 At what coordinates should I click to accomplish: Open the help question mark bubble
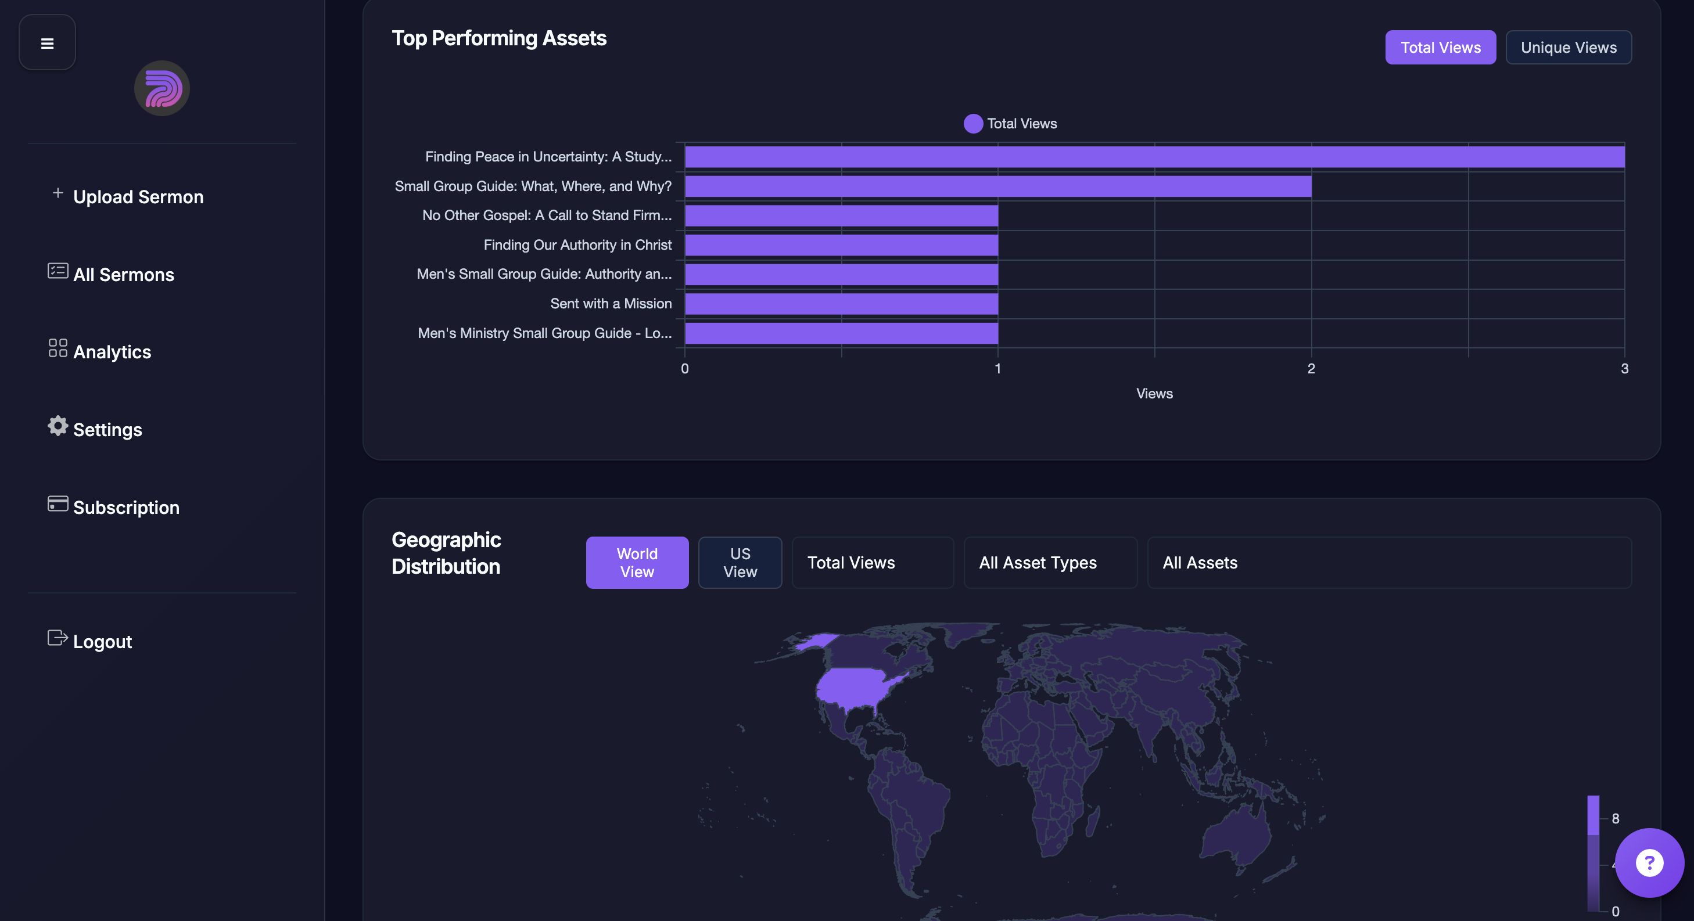tap(1649, 863)
